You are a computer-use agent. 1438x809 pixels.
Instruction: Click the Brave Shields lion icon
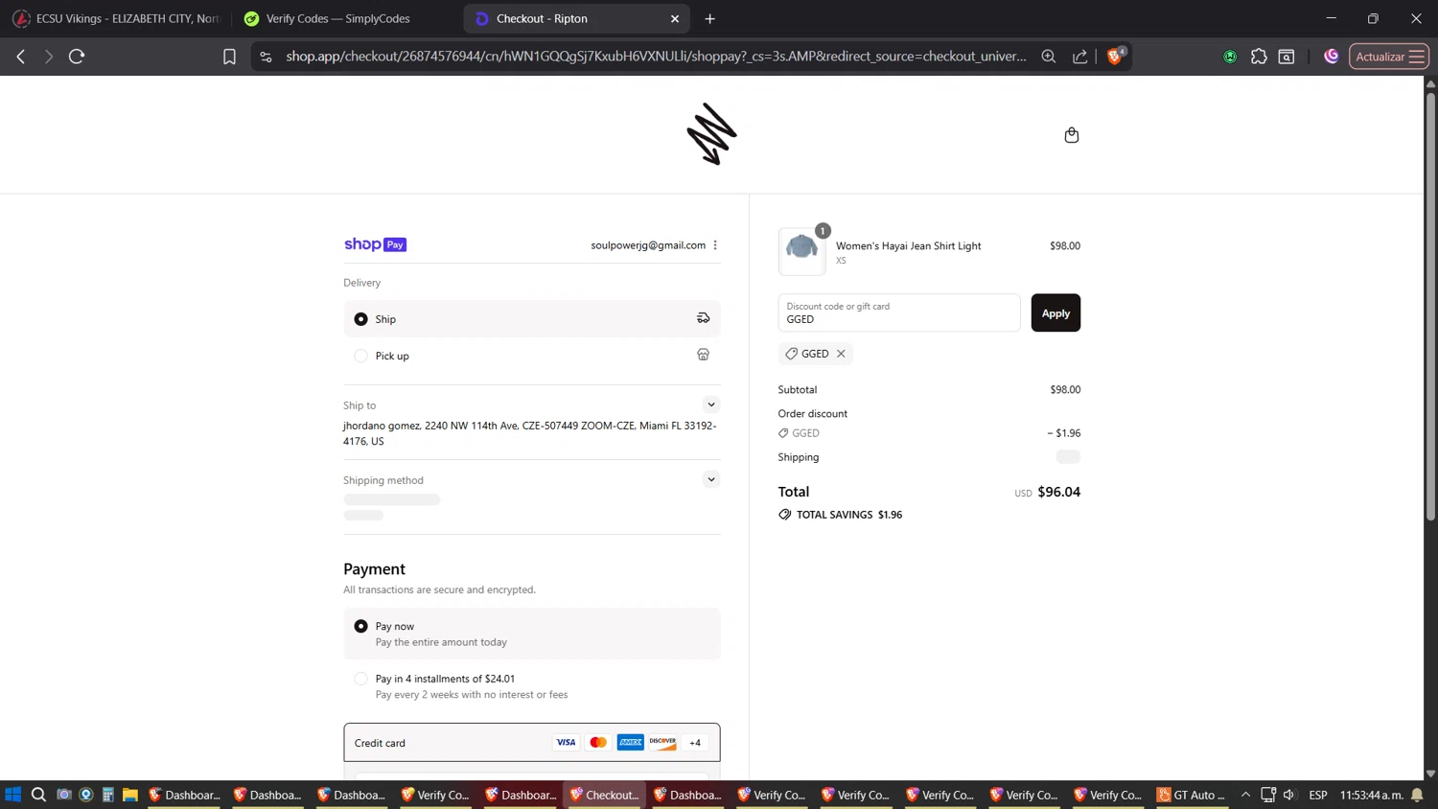[1115, 56]
